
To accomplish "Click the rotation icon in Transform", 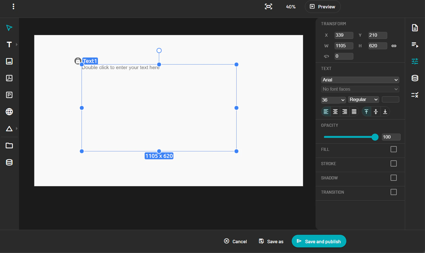I will [x=326, y=56].
